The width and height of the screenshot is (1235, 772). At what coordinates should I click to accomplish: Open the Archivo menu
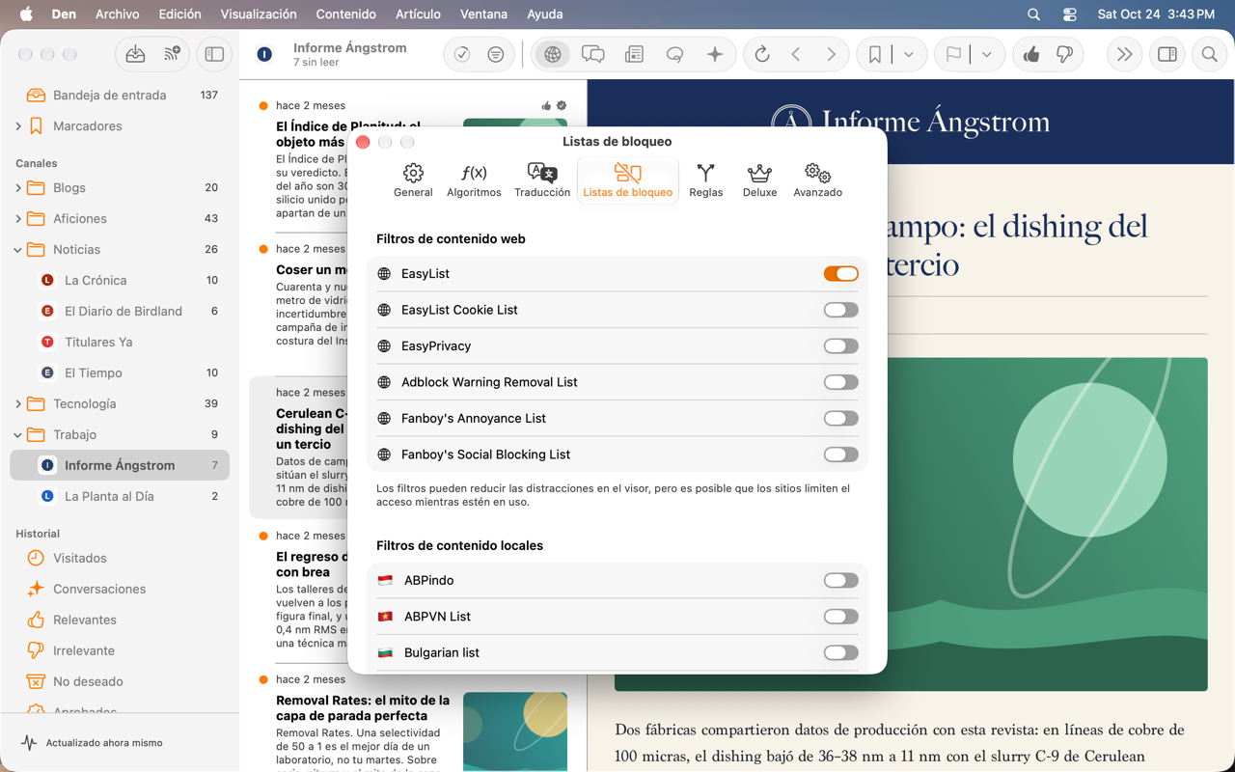point(118,14)
